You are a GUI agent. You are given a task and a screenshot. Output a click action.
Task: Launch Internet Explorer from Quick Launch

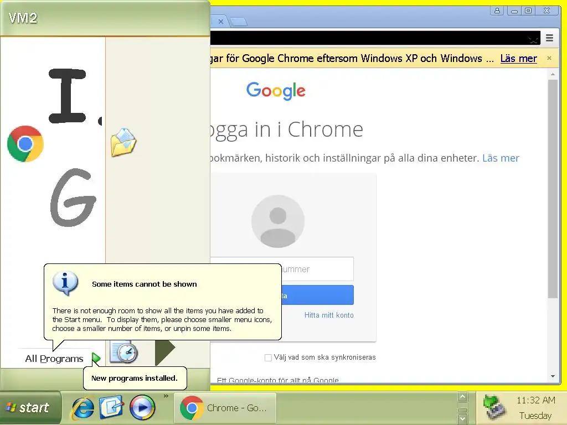pyautogui.click(x=83, y=408)
